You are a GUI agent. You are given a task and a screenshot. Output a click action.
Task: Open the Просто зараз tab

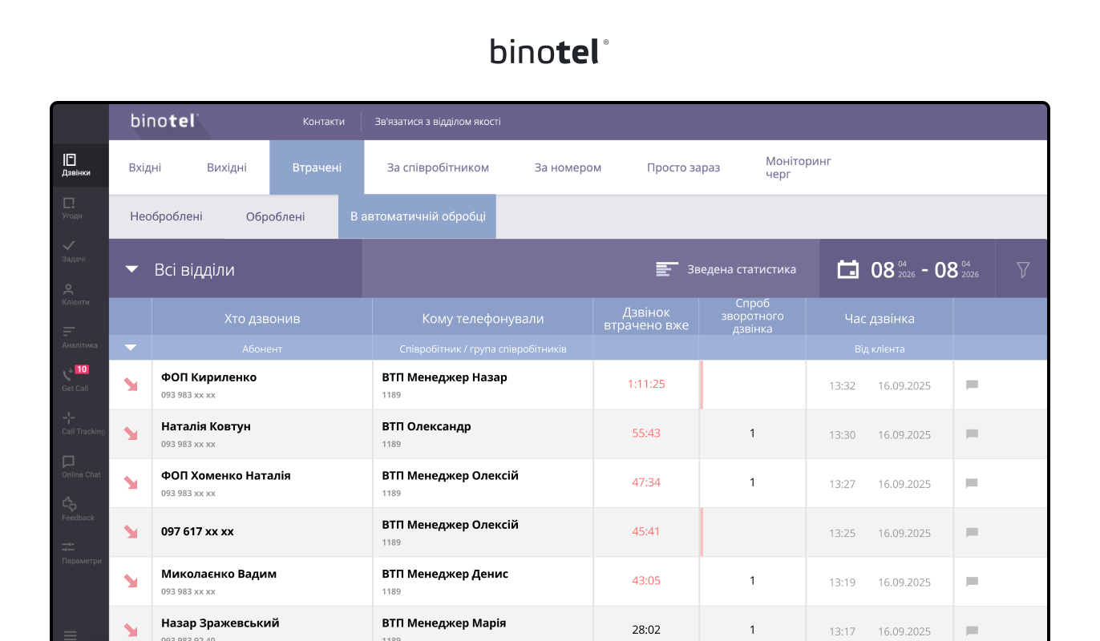coord(683,167)
